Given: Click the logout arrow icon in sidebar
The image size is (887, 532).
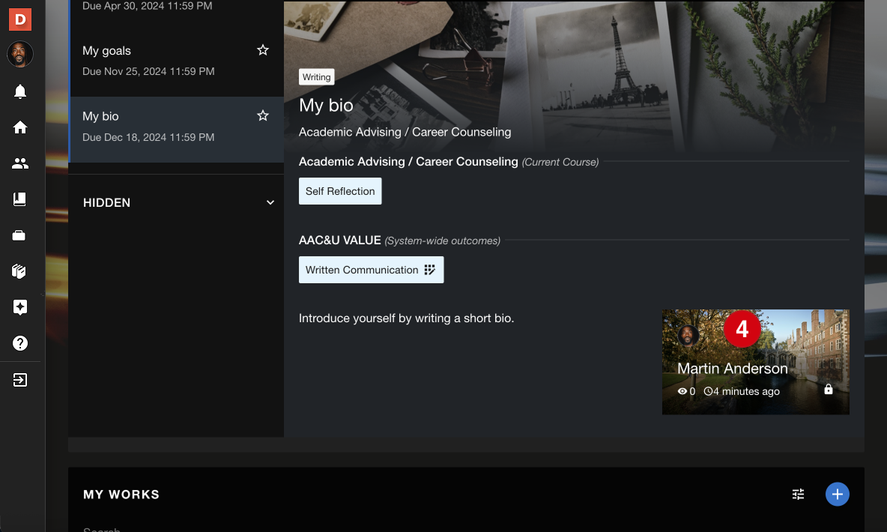Looking at the screenshot, I should pyautogui.click(x=19, y=380).
